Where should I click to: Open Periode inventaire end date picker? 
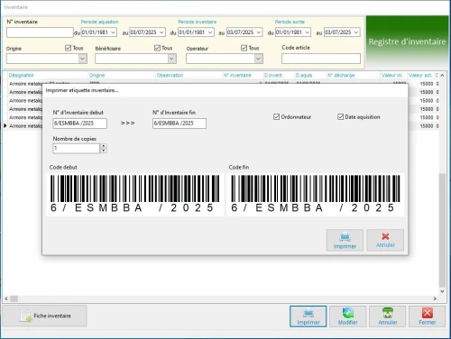259,32
